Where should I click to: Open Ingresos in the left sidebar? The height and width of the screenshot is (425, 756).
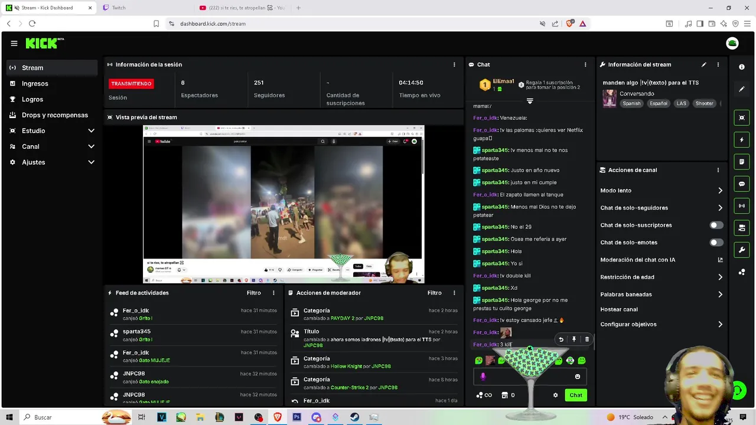coord(52,84)
